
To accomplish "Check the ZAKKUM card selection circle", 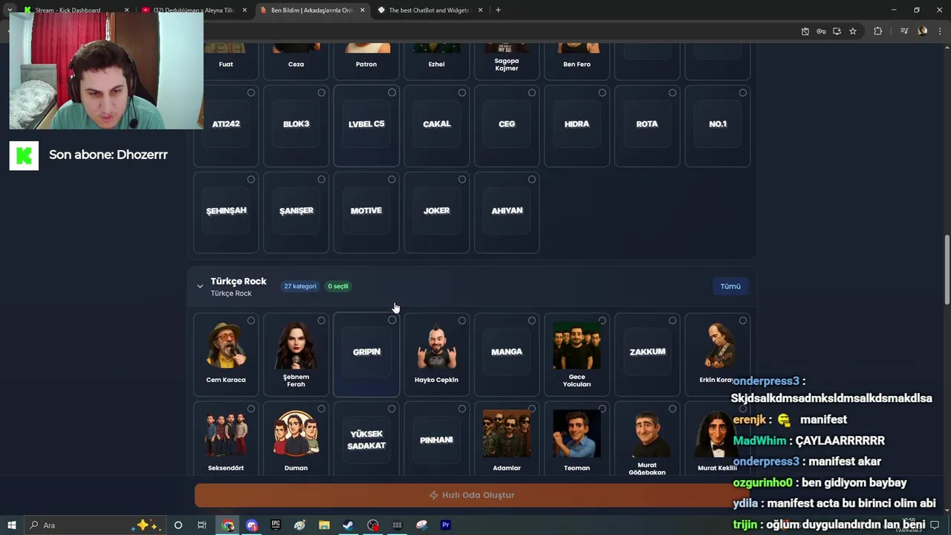I will tap(672, 320).
